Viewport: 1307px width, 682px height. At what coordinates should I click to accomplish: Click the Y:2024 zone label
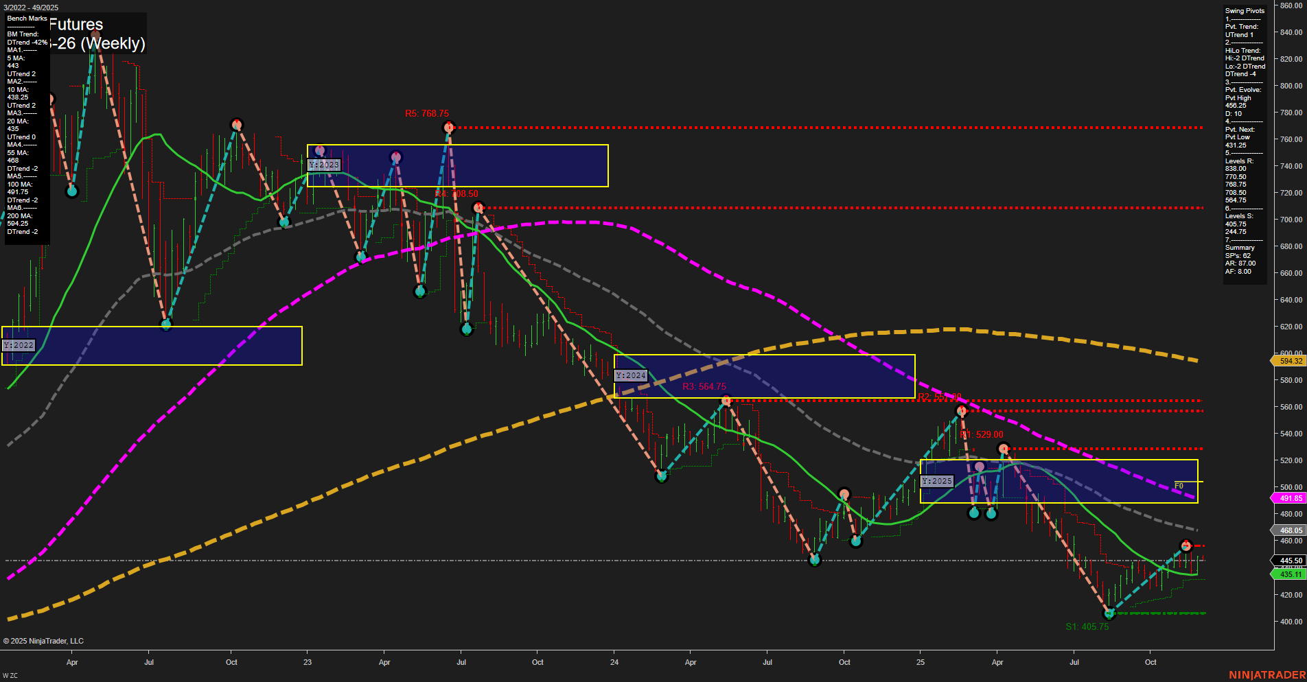pyautogui.click(x=631, y=375)
